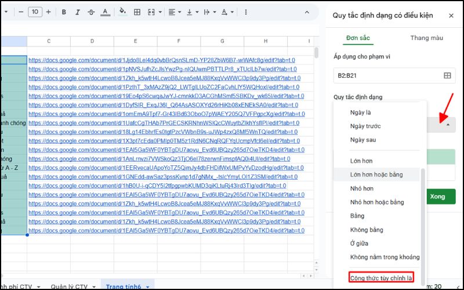Select "Công thức tùy chỉnh là" option
464x290 pixels.
pos(380,278)
